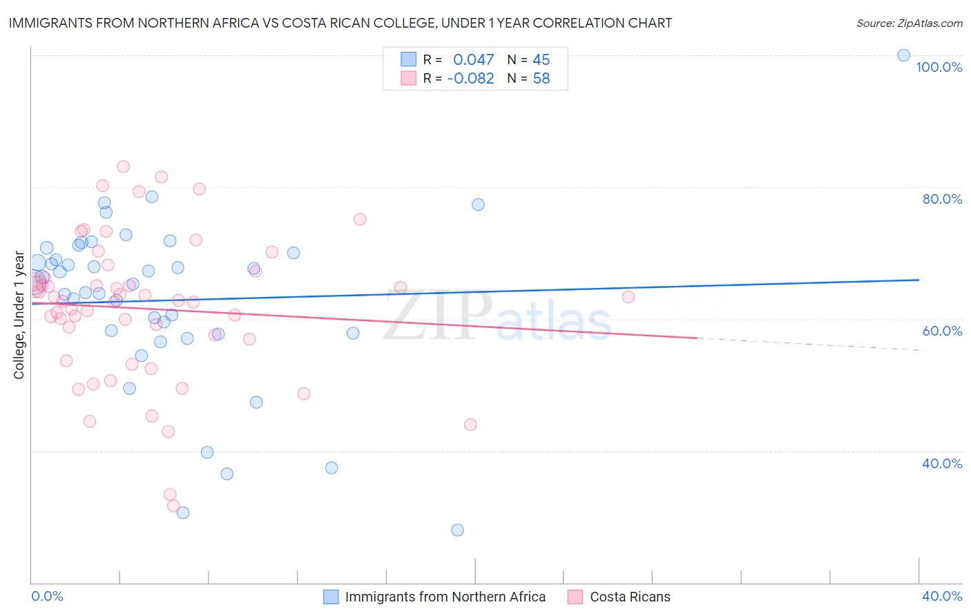Click the blue data point at 100.0%
Viewport: 971px width, 616px height.
[903, 55]
